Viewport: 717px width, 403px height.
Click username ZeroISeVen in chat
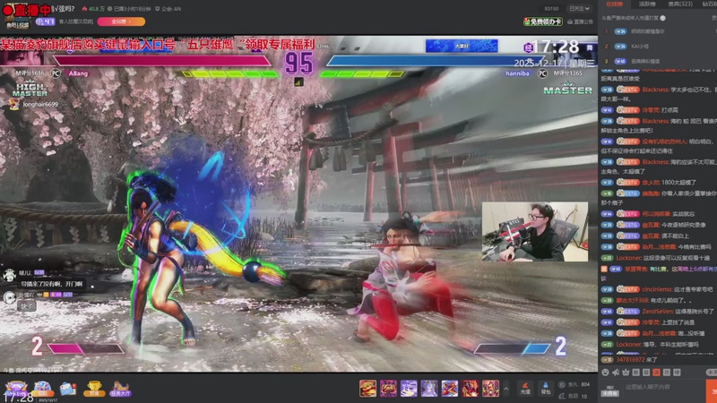click(658, 311)
